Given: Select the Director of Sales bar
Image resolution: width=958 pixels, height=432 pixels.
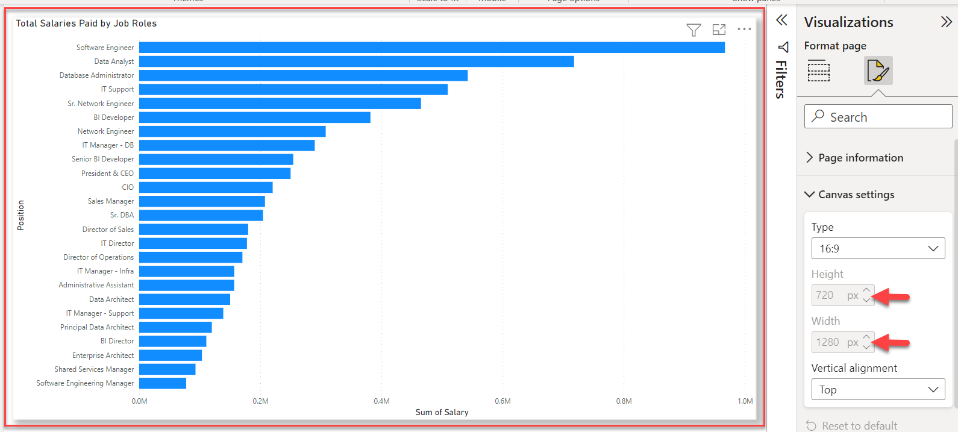Looking at the screenshot, I should coord(193,230).
